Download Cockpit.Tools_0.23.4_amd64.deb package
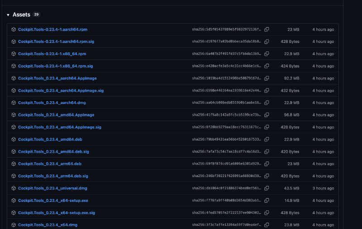The height and width of the screenshot is (229, 362). coord(50,140)
